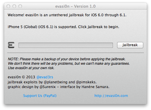
Task: Open the @evad3rs link
Action: point(45,77)
